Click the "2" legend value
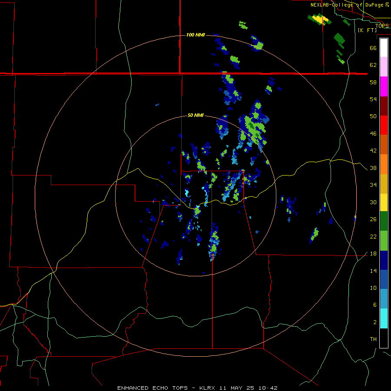This screenshot has height=391, width=391. coord(375,322)
